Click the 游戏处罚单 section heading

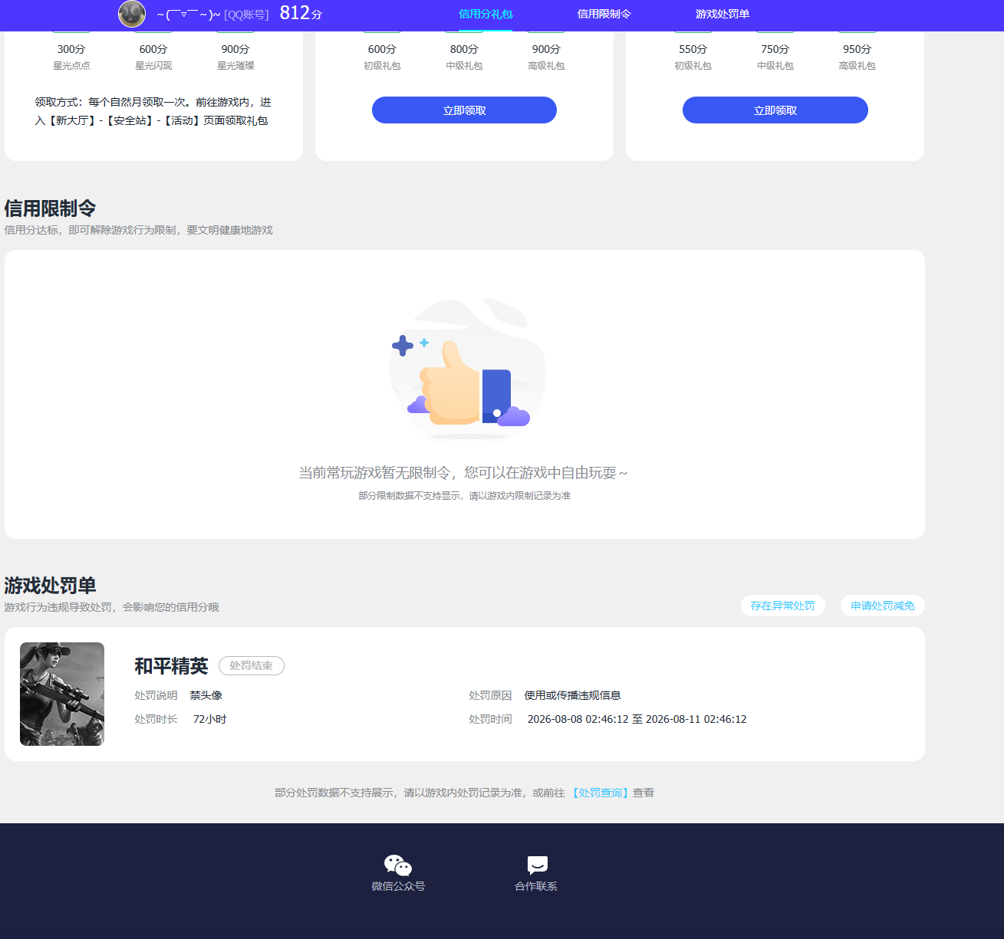pos(51,586)
